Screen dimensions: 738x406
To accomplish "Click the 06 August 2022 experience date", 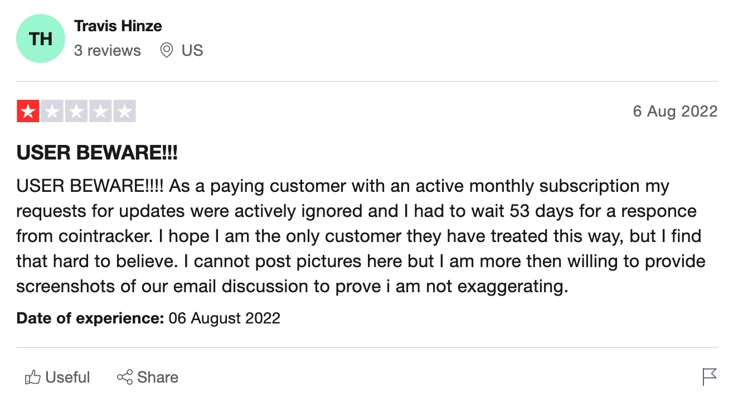I will 224,318.
